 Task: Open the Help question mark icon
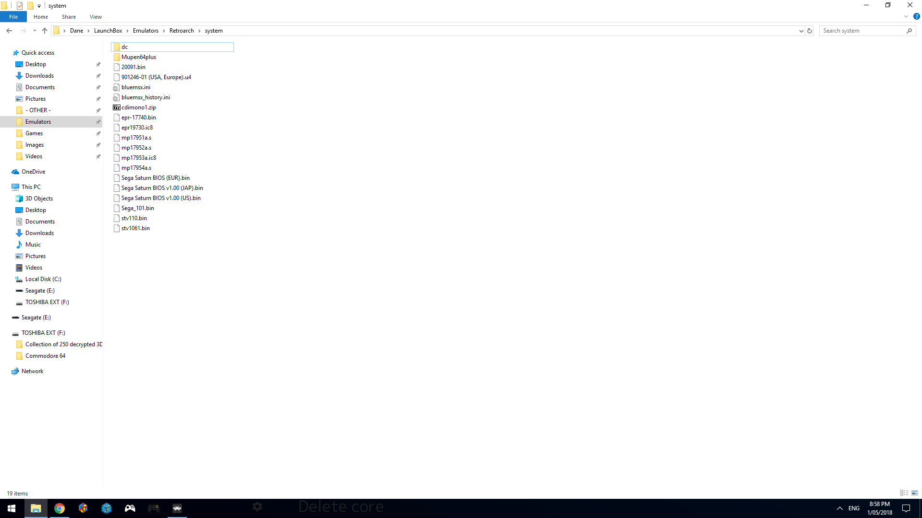click(x=916, y=16)
